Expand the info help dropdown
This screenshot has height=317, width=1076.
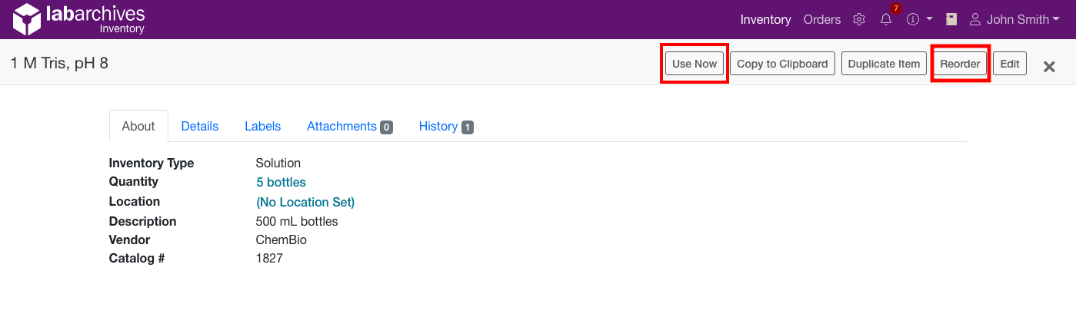tap(919, 20)
